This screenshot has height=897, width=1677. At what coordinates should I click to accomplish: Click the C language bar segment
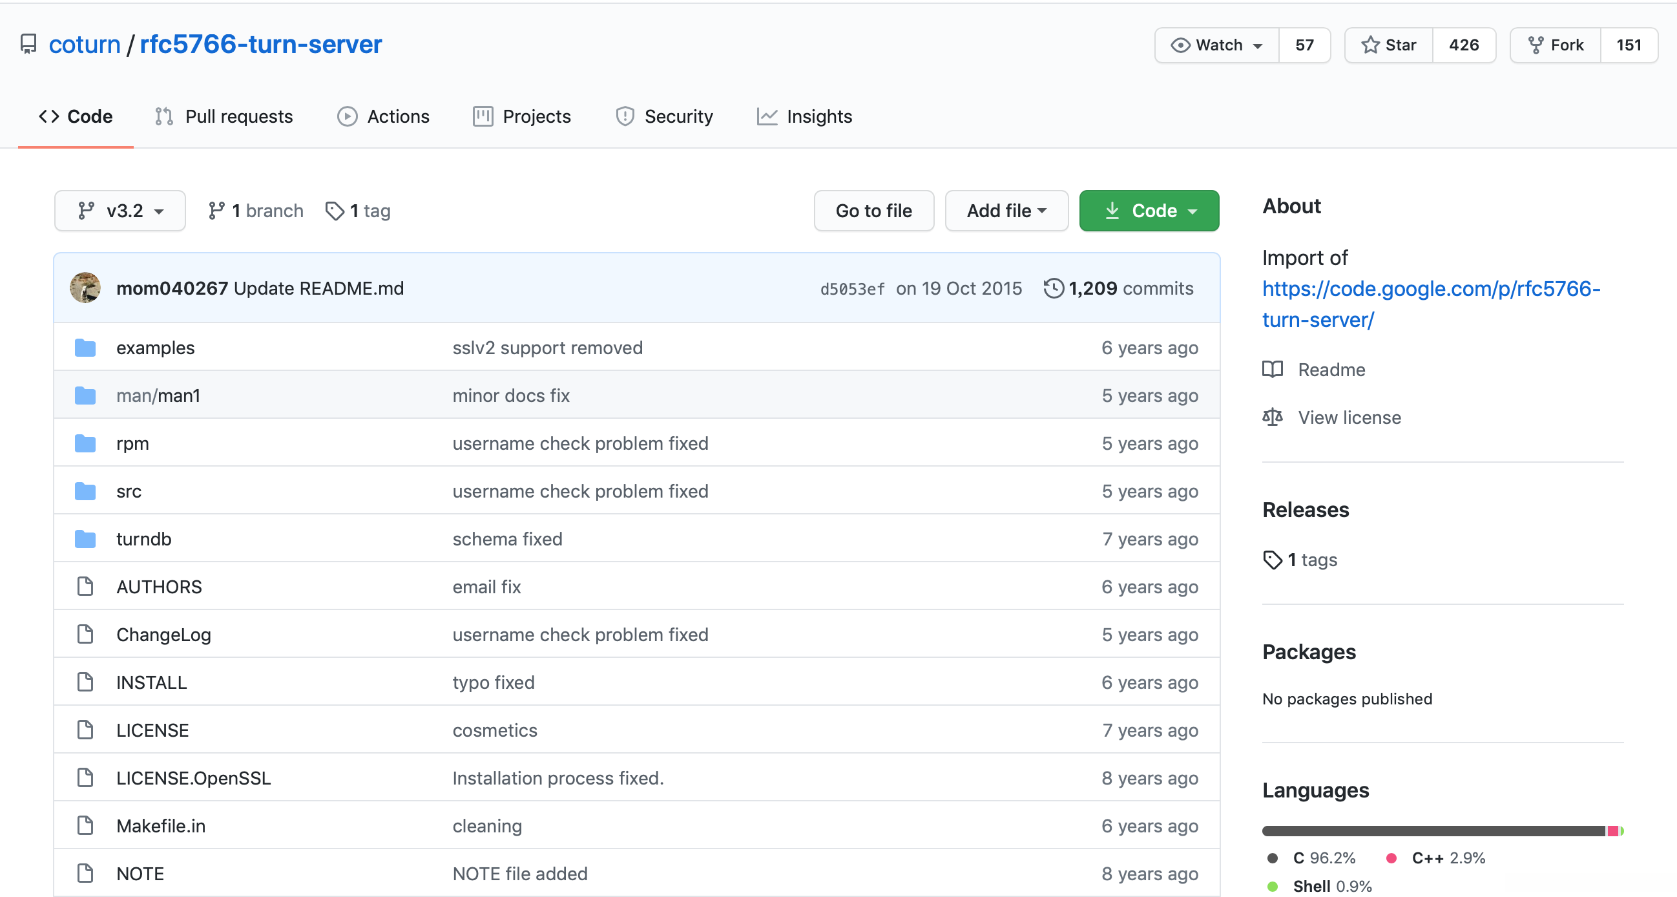click(x=1432, y=831)
